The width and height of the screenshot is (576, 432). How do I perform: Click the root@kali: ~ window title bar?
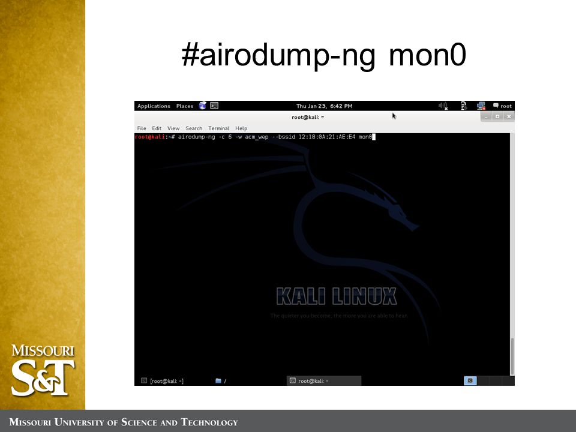307,117
